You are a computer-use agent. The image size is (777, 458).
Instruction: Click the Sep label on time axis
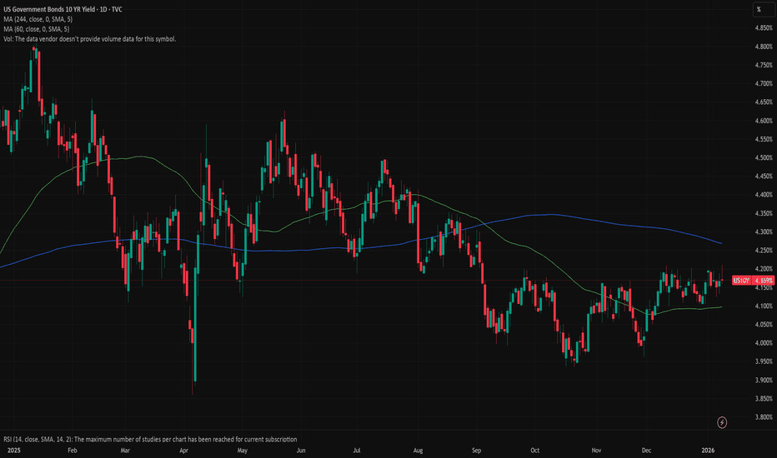click(478, 449)
